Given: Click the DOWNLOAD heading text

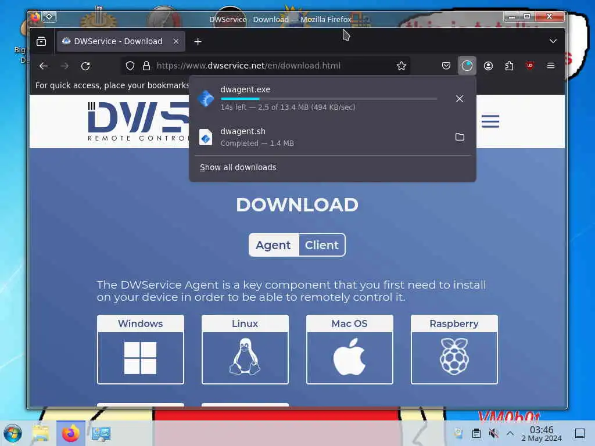Looking at the screenshot, I should [297, 205].
